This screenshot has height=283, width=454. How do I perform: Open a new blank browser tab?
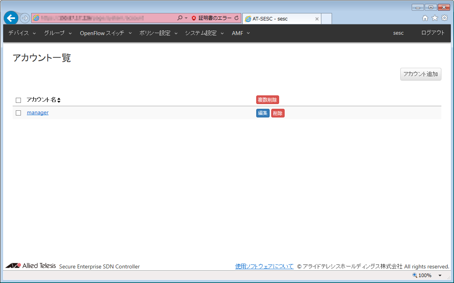point(326,19)
